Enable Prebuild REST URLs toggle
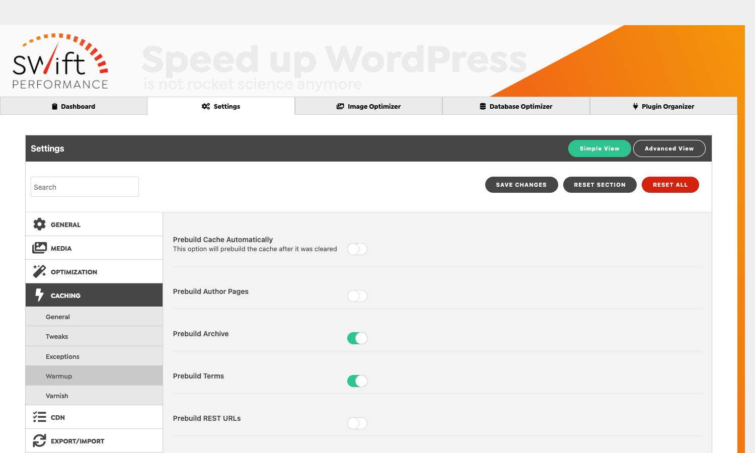755x453 pixels. tap(357, 423)
